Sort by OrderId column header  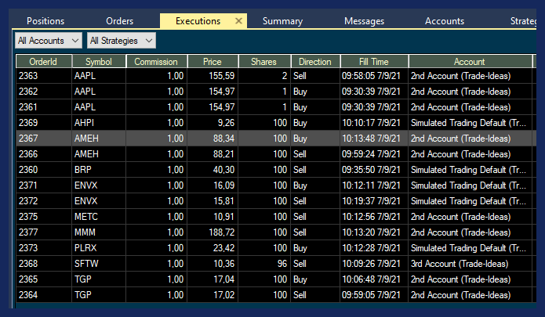tap(43, 62)
